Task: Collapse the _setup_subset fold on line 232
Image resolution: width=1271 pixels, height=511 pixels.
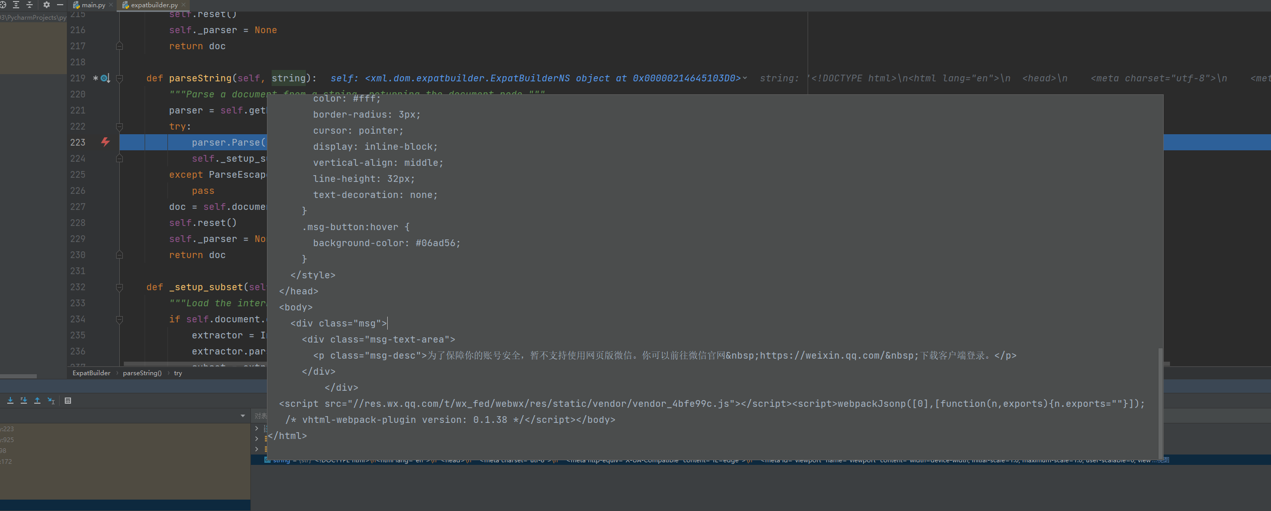Action: click(119, 287)
